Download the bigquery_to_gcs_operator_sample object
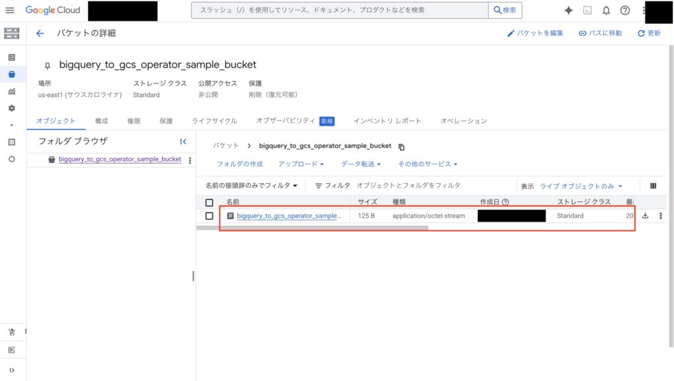This screenshot has height=381, width=674. coord(645,216)
